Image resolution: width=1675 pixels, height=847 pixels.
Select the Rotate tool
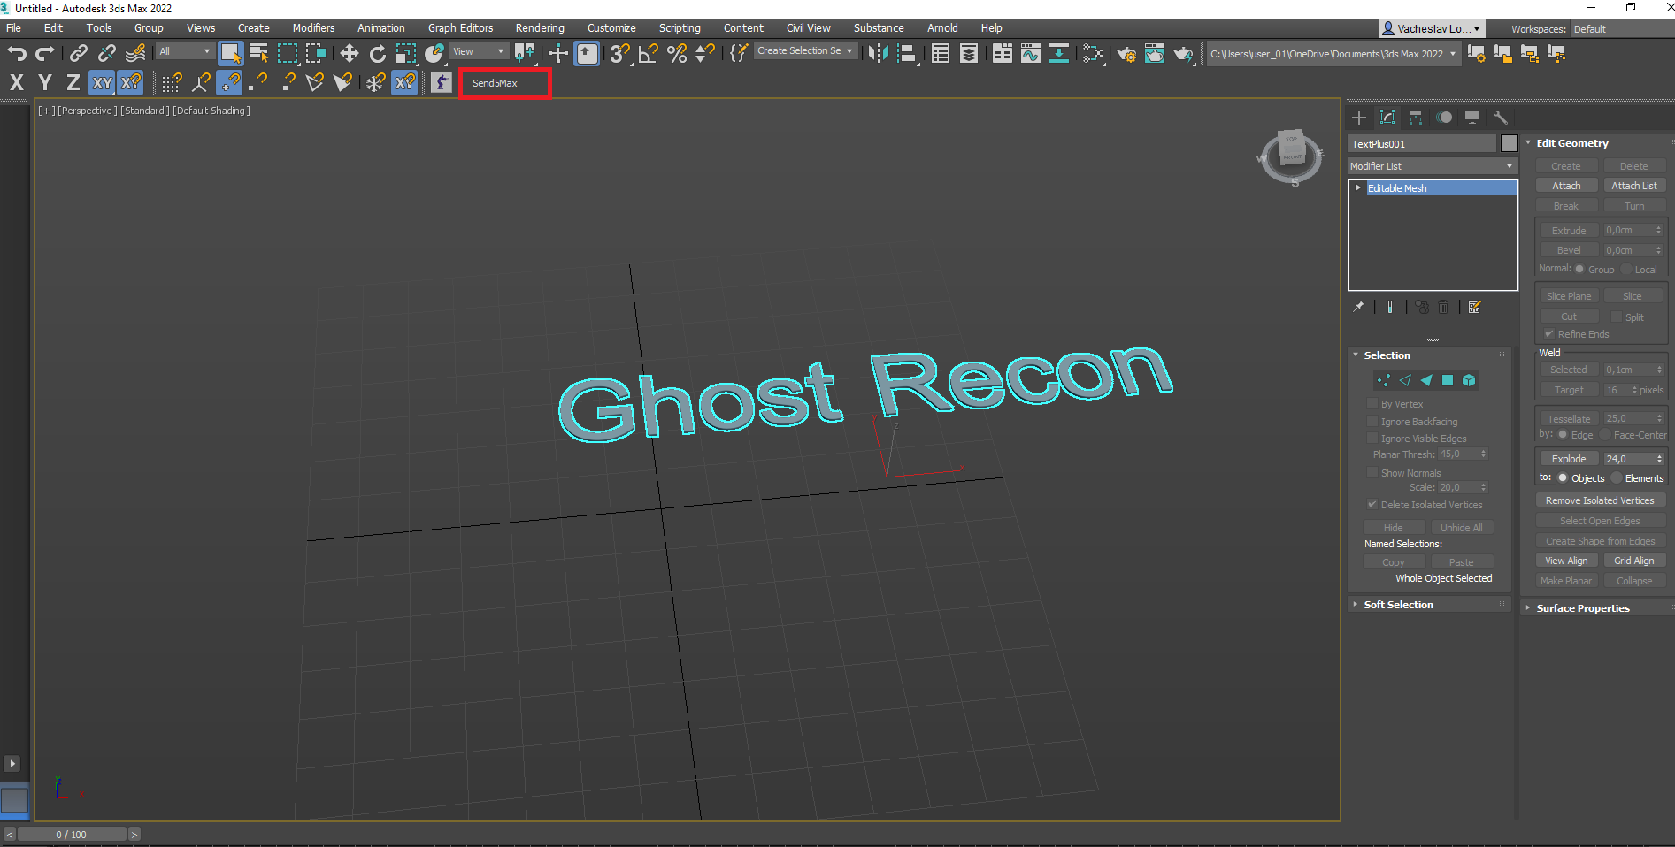pyautogui.click(x=378, y=53)
